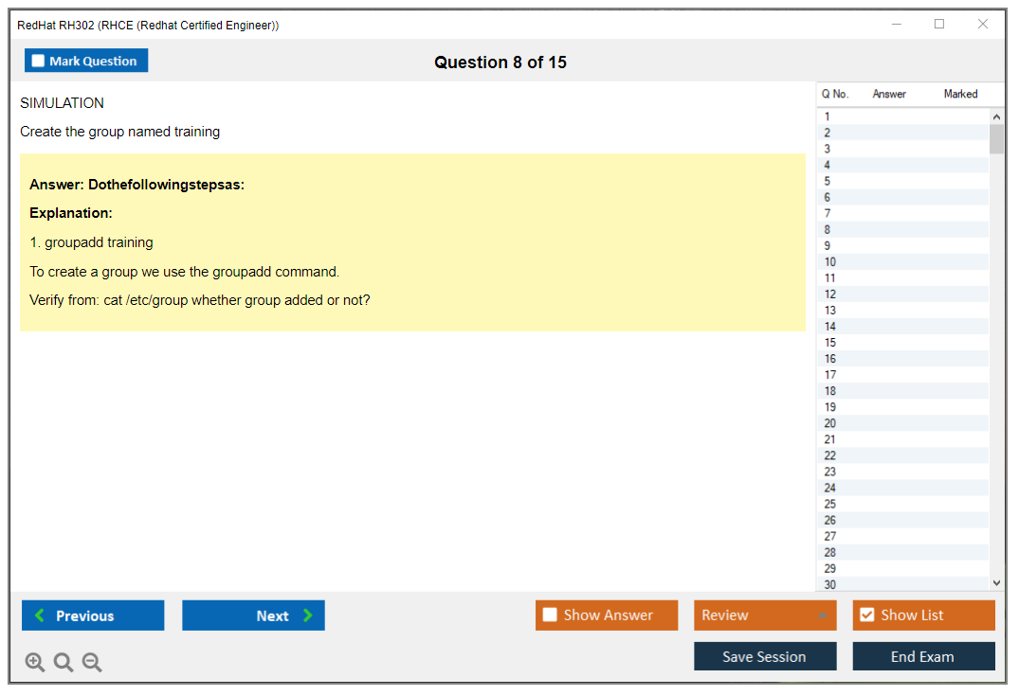
Task: Uncheck the Show List checkbox
Action: tap(866, 616)
